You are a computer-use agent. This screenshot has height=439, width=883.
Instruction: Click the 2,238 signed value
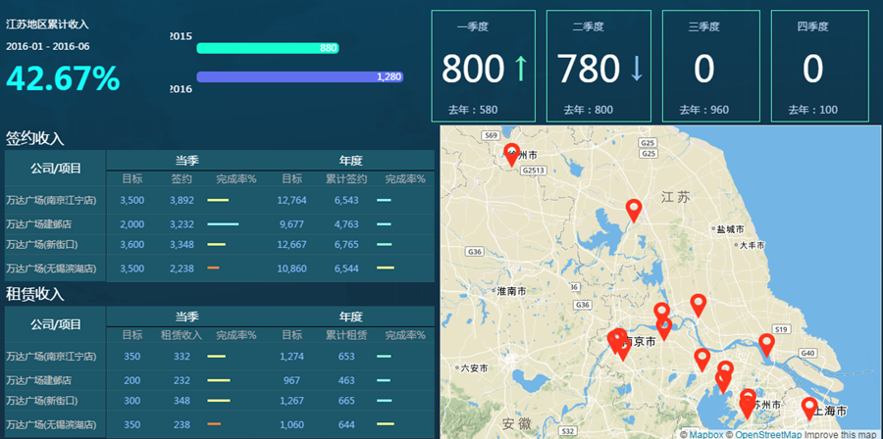(x=182, y=268)
